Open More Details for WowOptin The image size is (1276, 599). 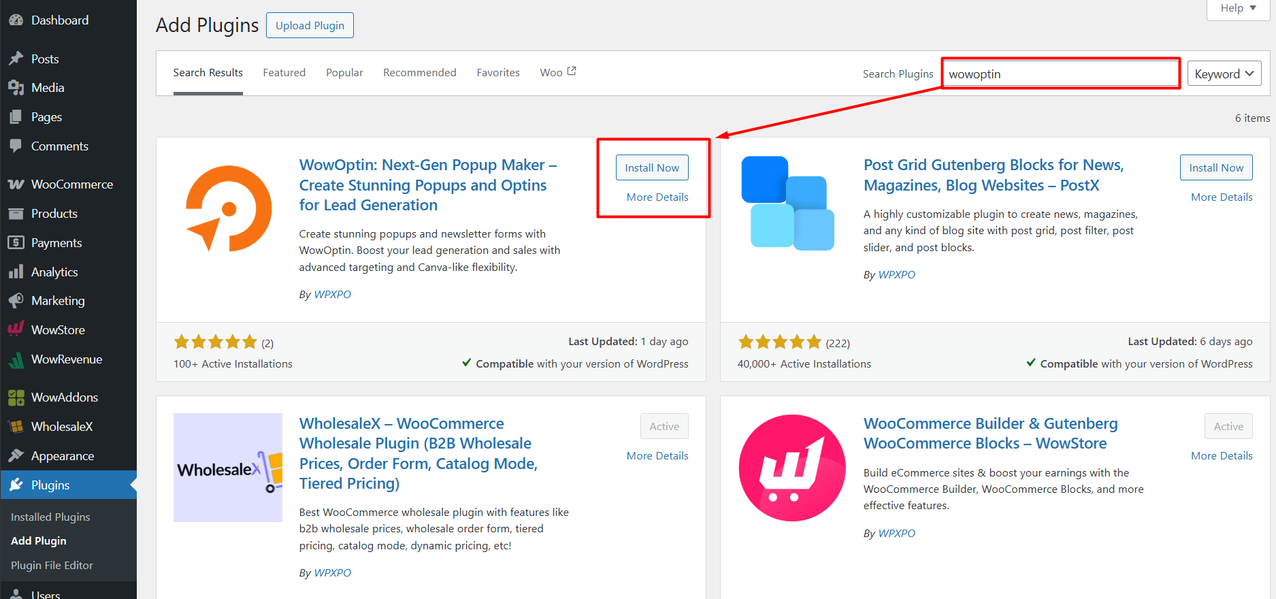(x=657, y=197)
